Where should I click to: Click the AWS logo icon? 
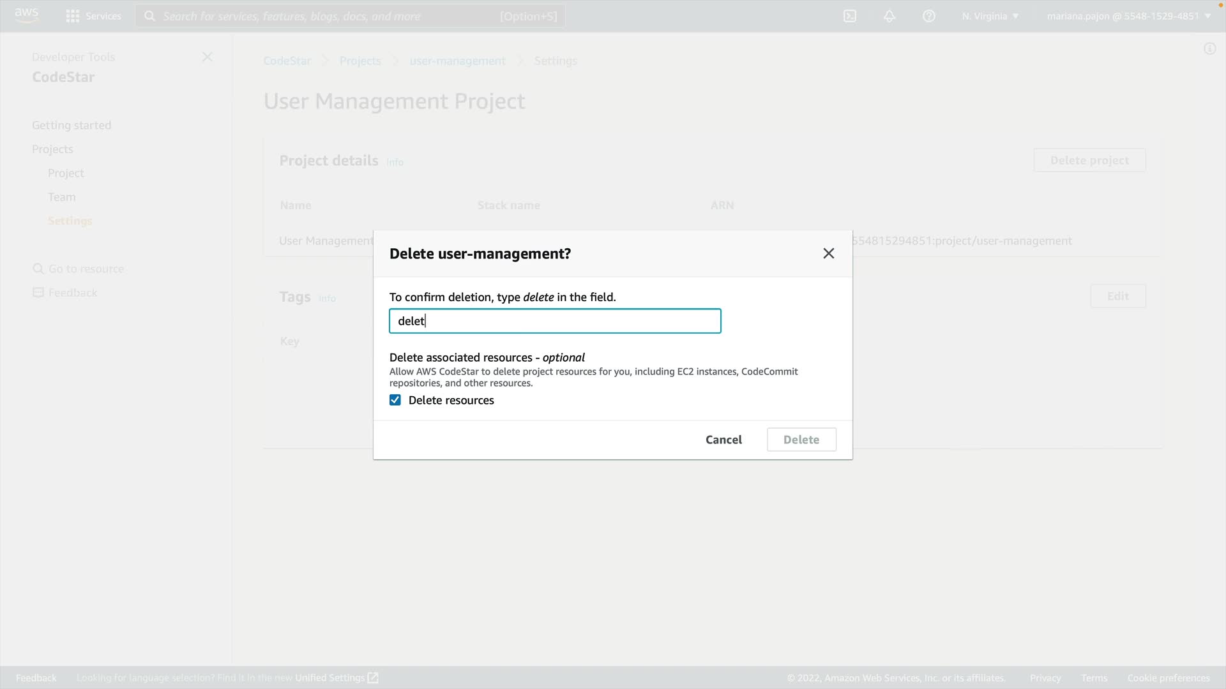tap(26, 15)
